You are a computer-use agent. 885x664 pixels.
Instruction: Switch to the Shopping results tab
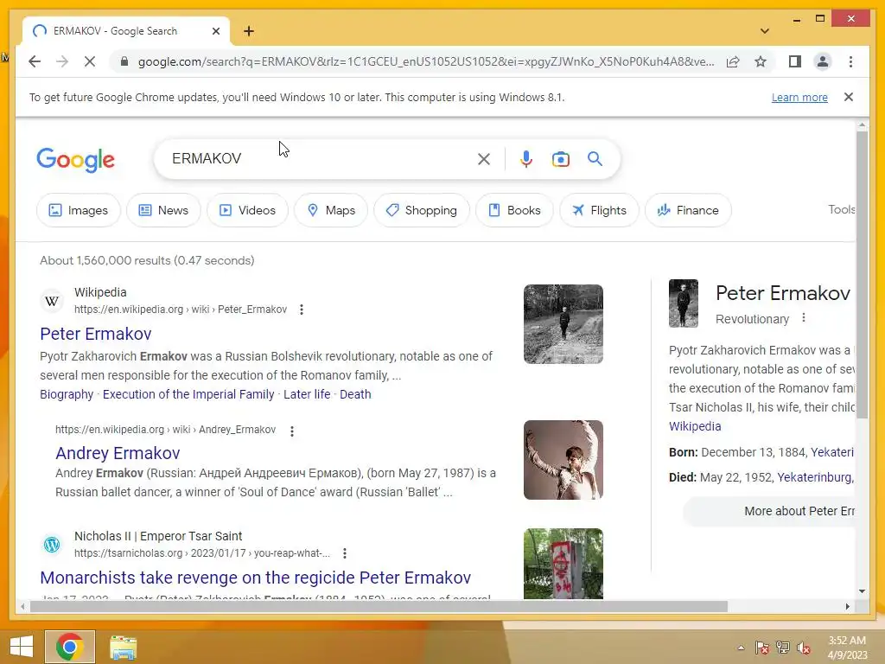tap(421, 210)
